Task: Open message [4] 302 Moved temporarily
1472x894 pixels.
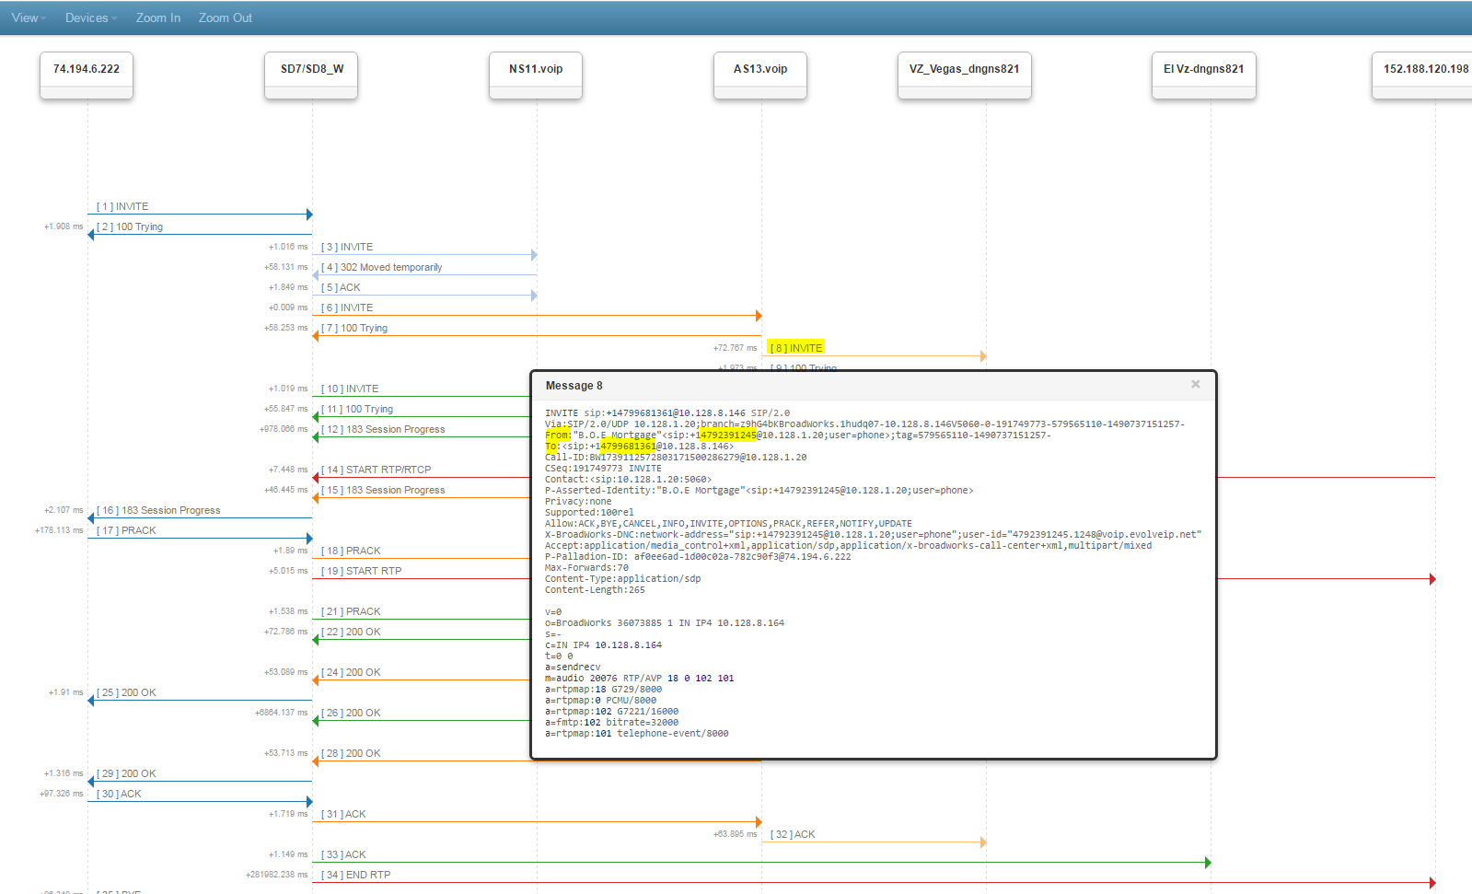Action: tap(382, 268)
